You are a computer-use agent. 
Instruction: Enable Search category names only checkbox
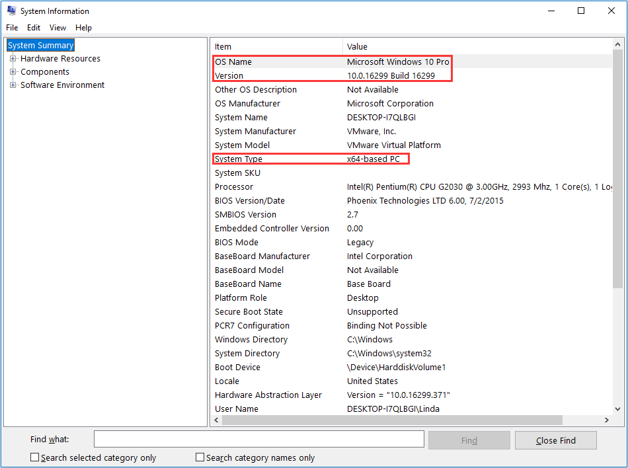tap(200, 457)
